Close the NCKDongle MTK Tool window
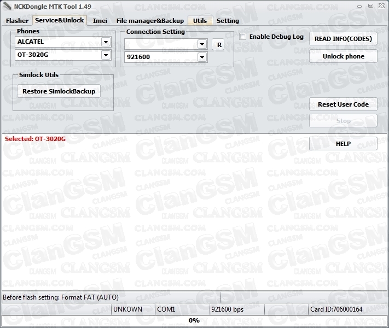389x328 pixels. (381, 6)
